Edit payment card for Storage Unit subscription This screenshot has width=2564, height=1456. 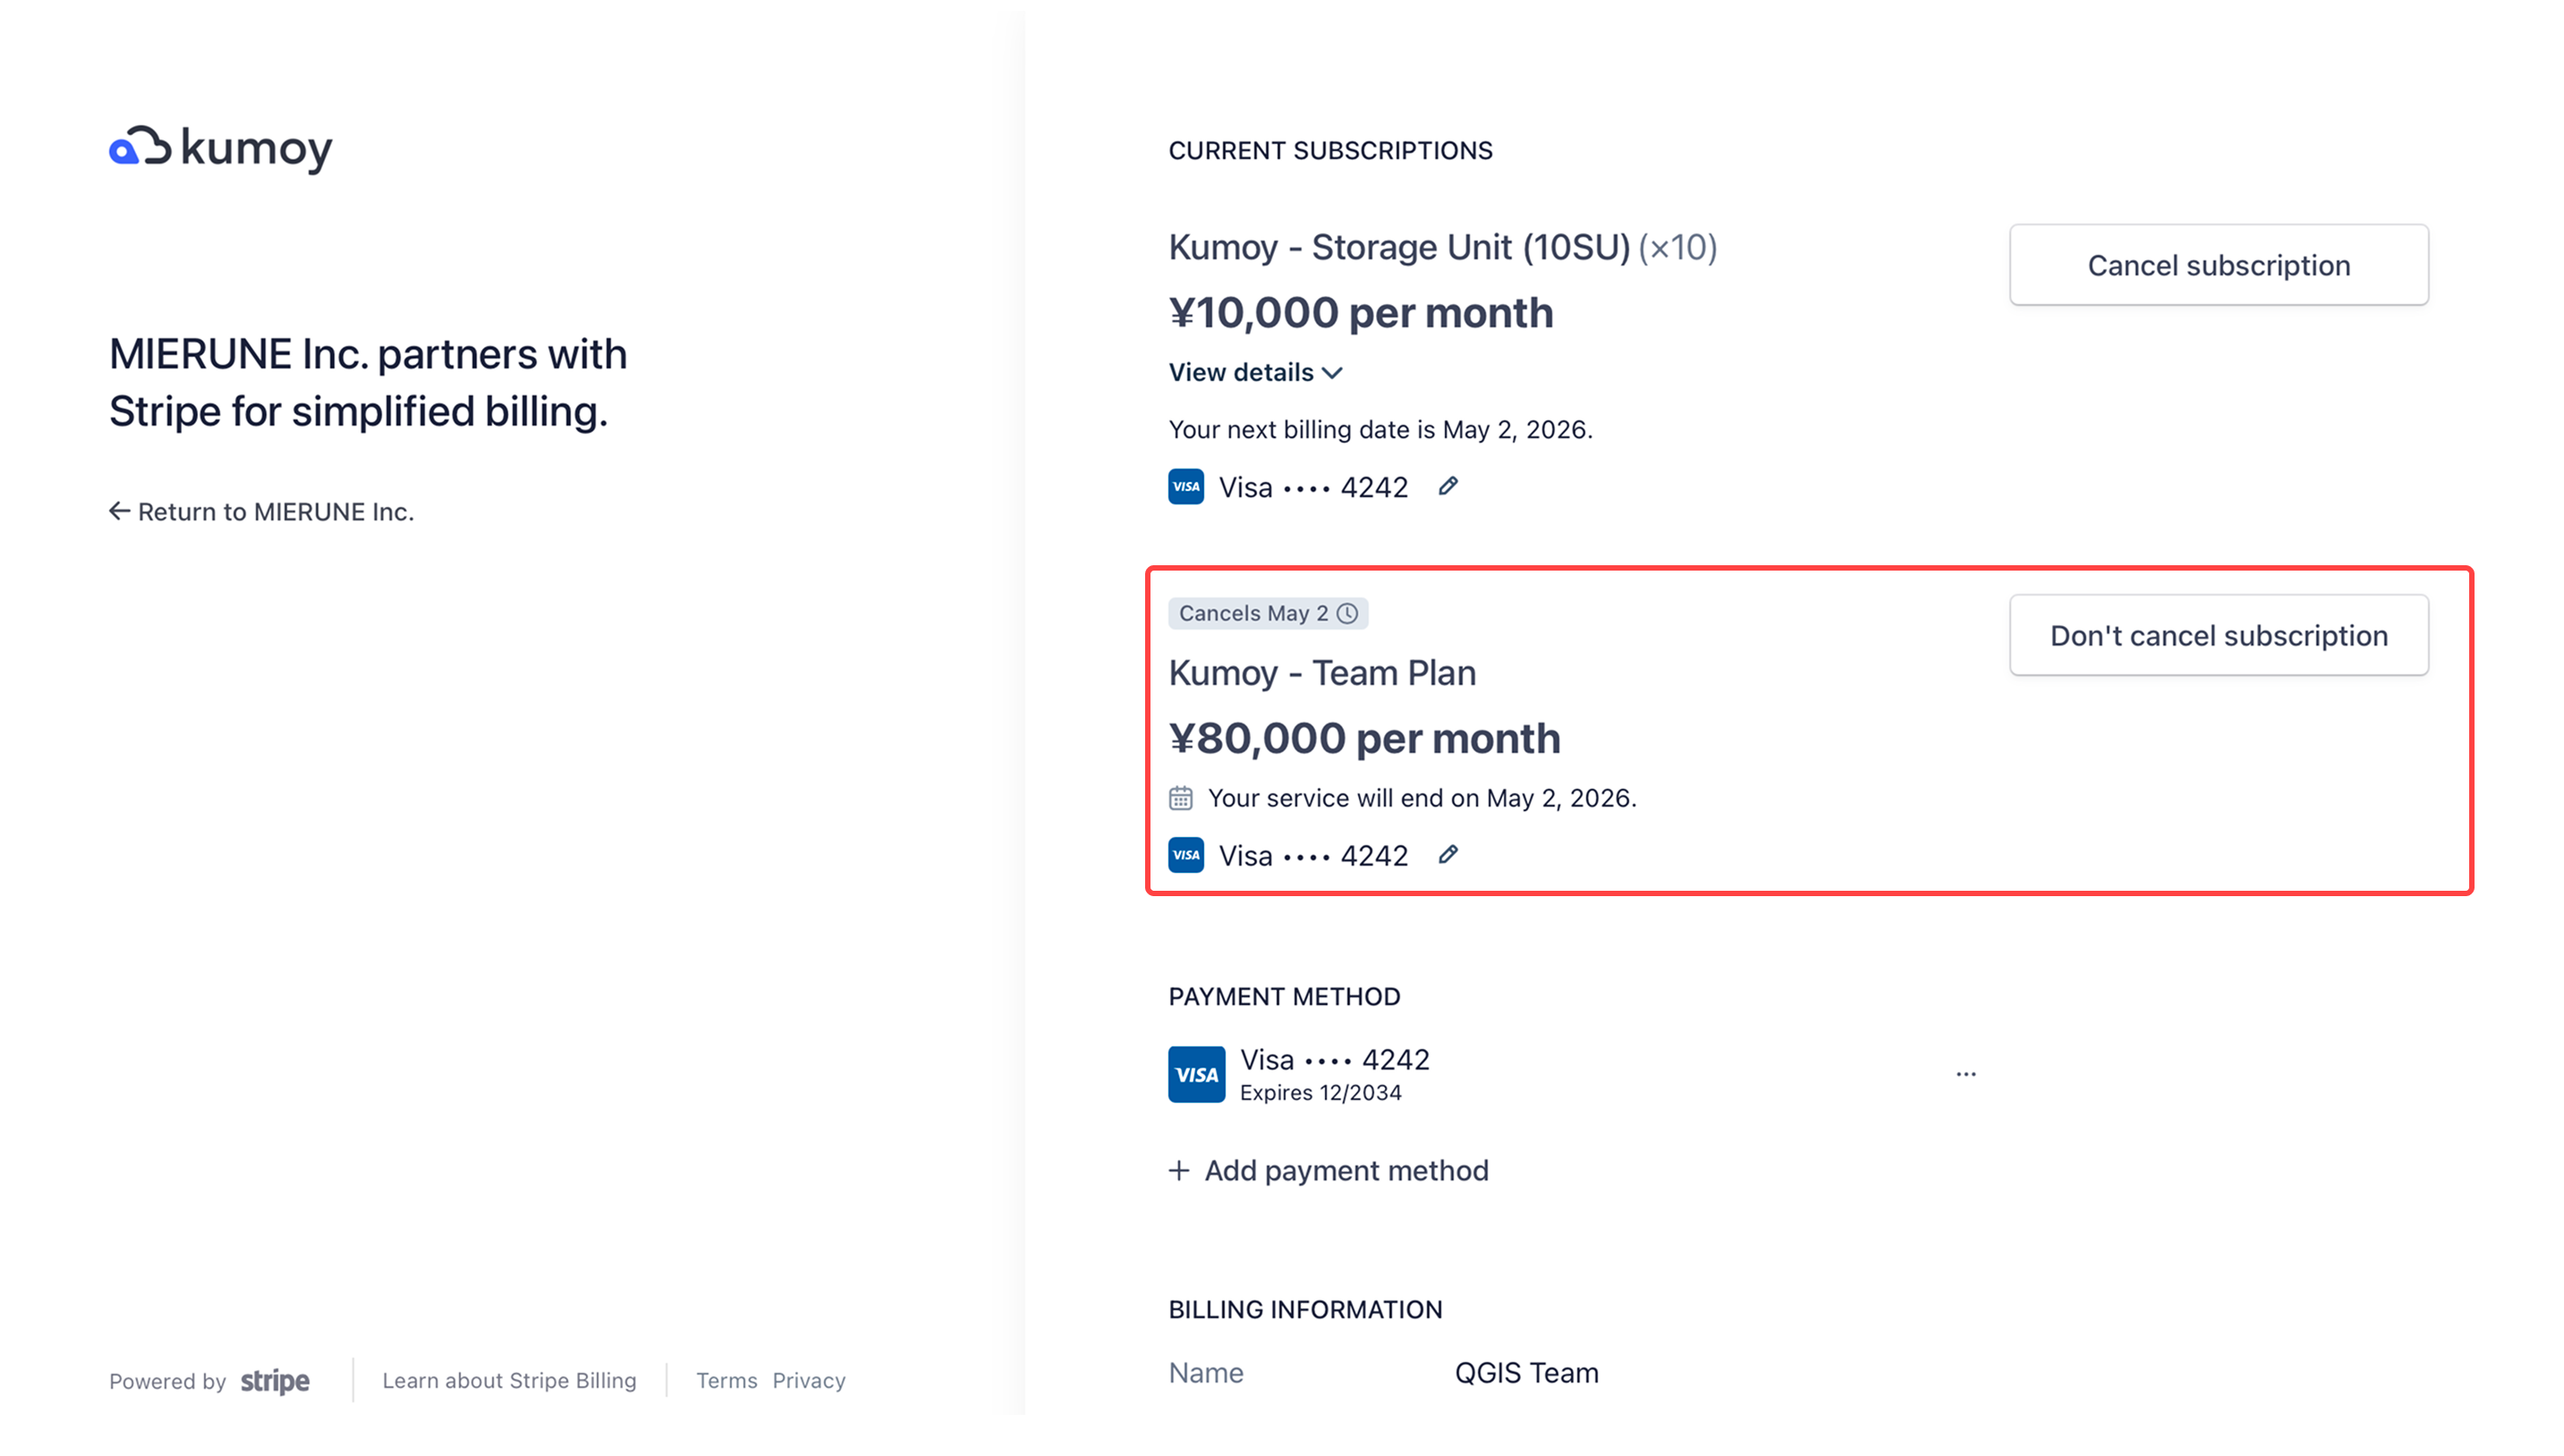[1448, 486]
